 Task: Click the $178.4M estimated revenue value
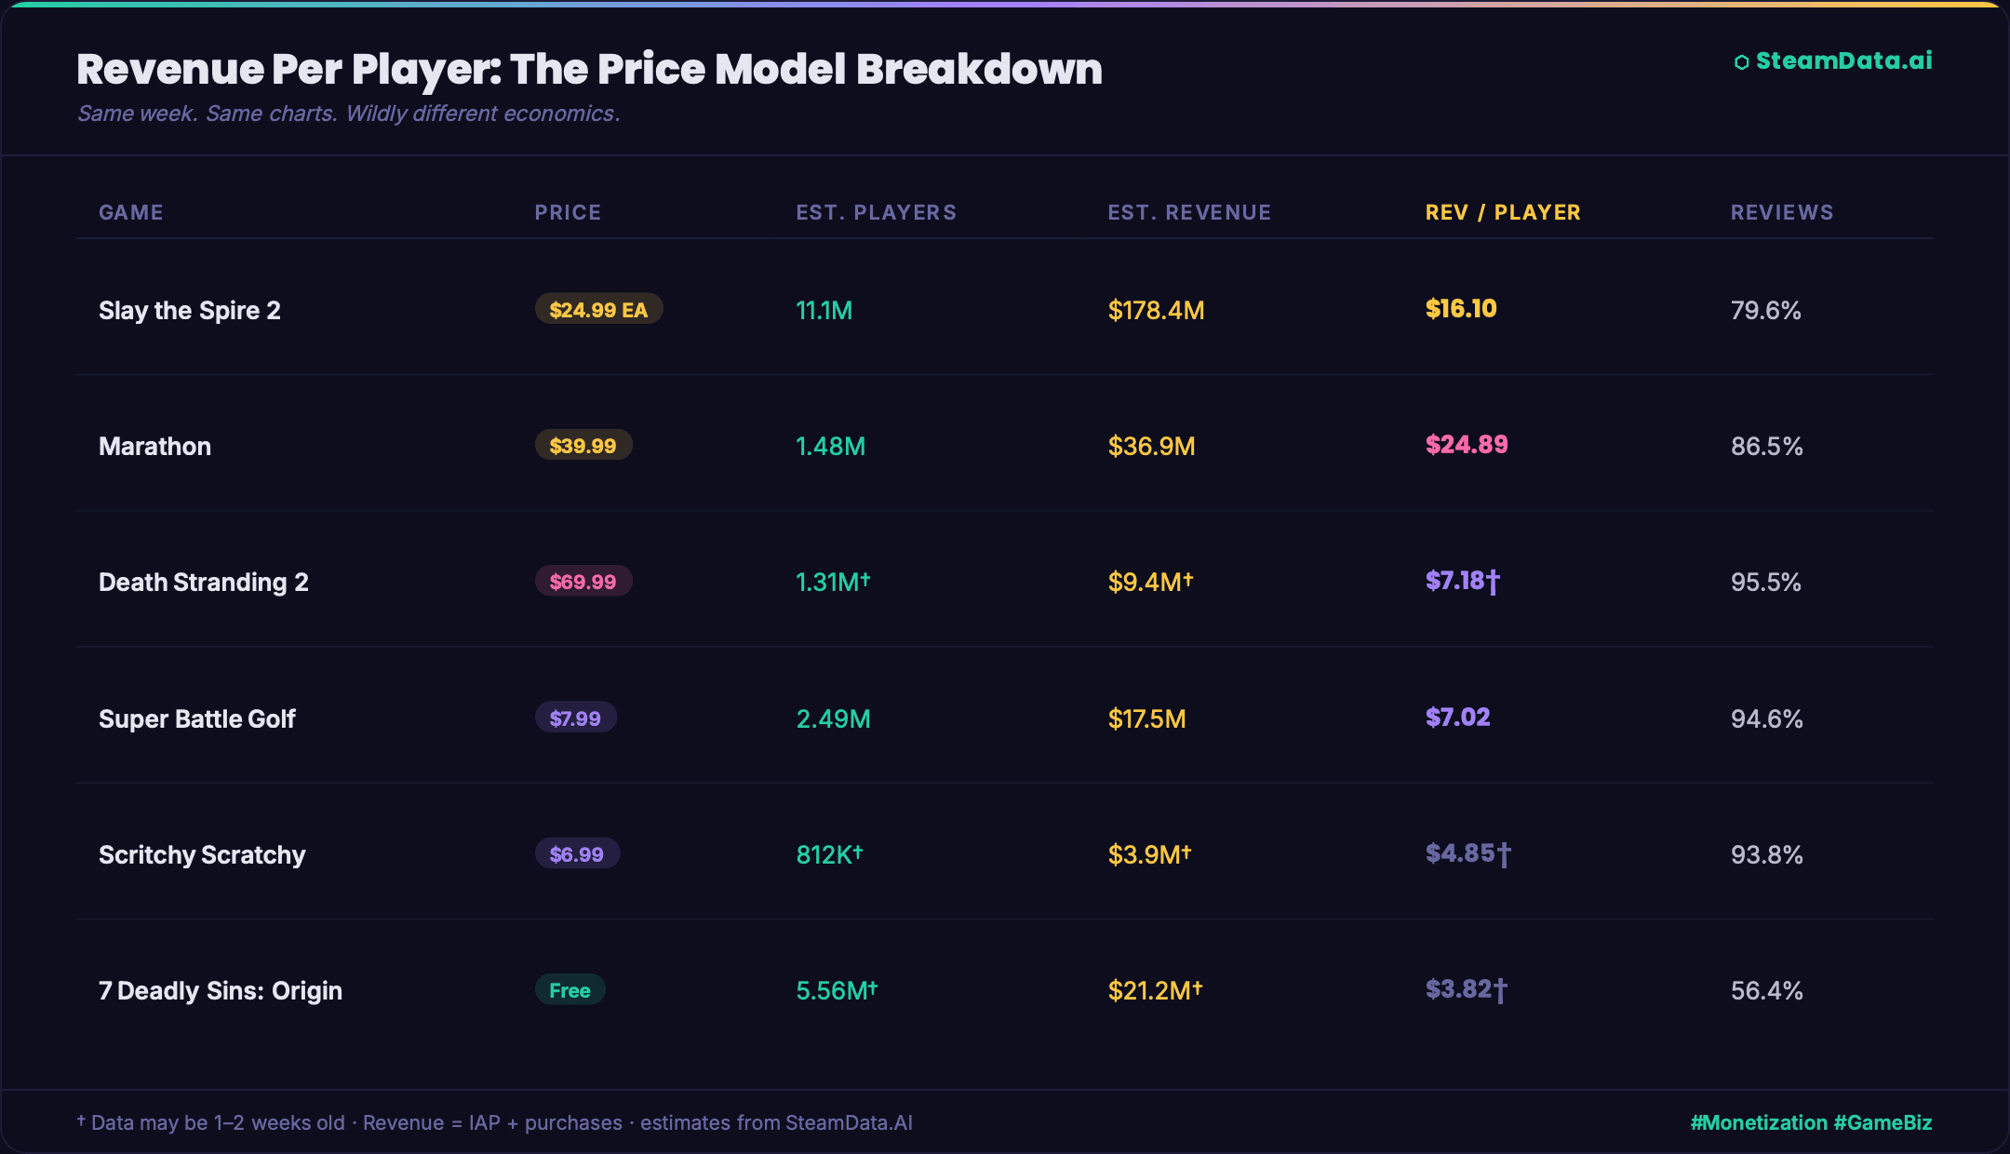1156,310
